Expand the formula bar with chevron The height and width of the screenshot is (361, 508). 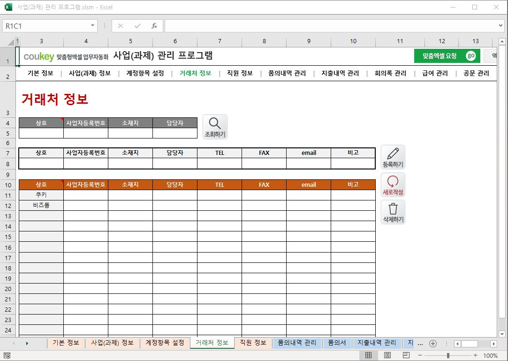click(x=501, y=26)
